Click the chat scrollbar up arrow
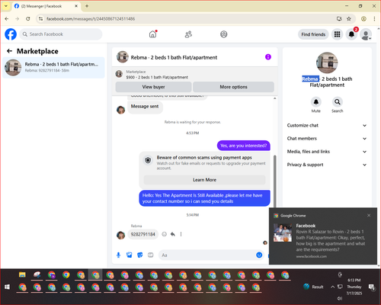 coord(274,98)
